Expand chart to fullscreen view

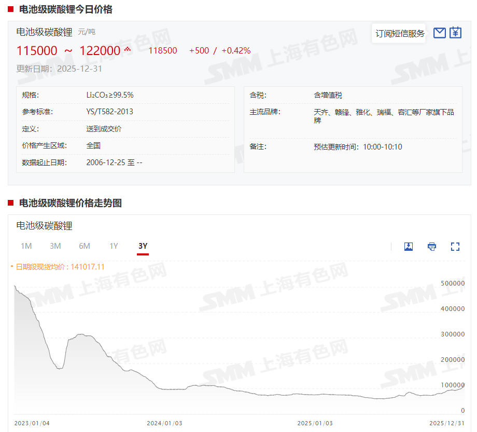point(455,247)
